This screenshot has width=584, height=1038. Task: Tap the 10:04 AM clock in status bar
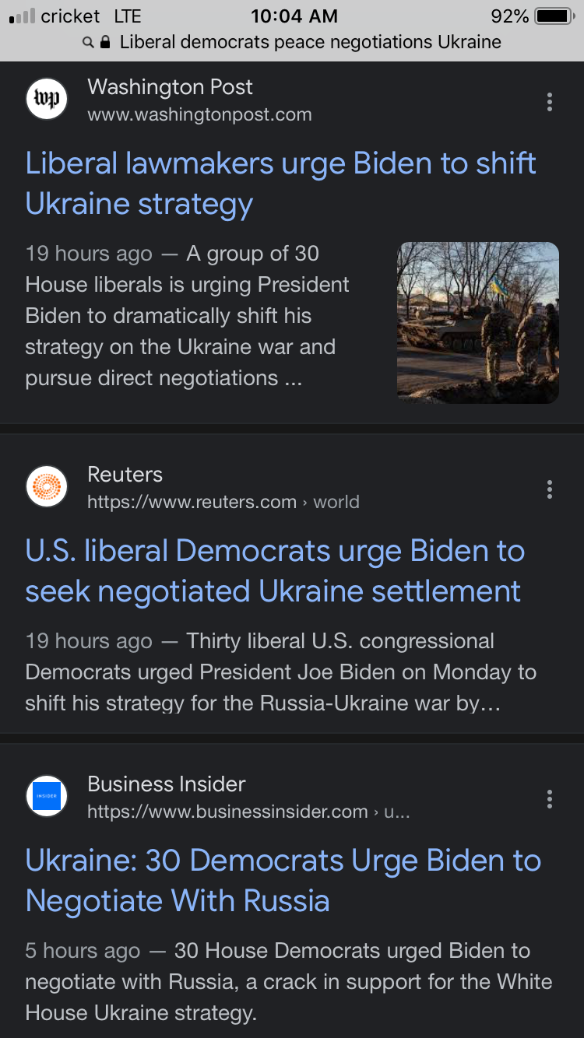coord(294,16)
